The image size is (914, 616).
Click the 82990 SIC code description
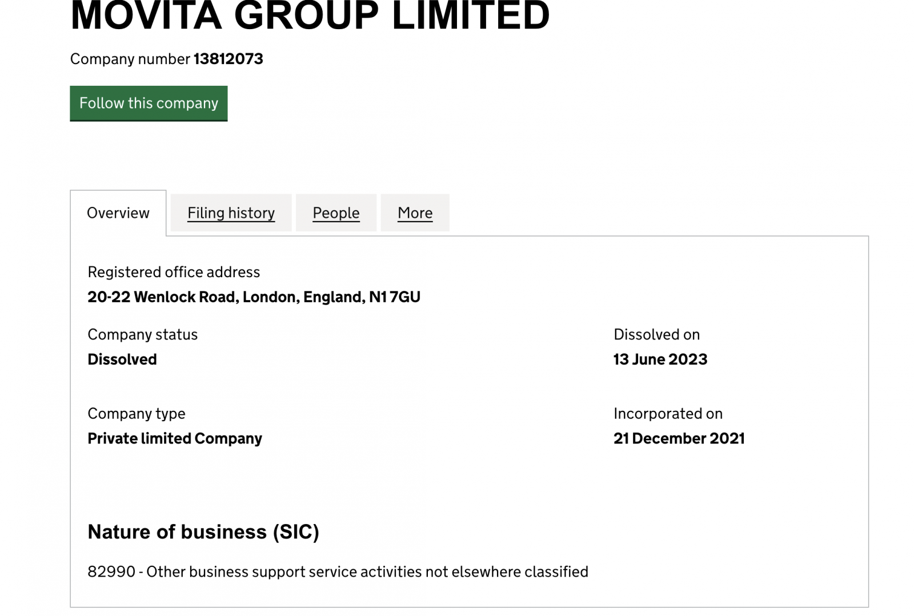pyautogui.click(x=338, y=572)
